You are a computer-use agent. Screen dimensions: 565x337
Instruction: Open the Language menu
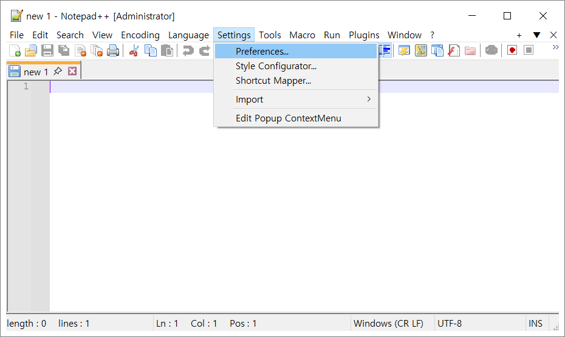tap(188, 35)
